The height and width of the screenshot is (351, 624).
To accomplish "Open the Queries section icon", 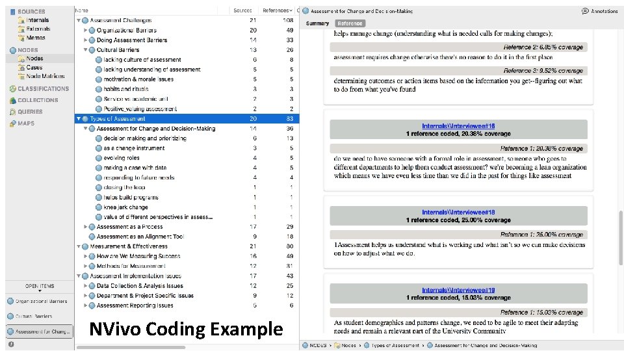I will pos(13,112).
